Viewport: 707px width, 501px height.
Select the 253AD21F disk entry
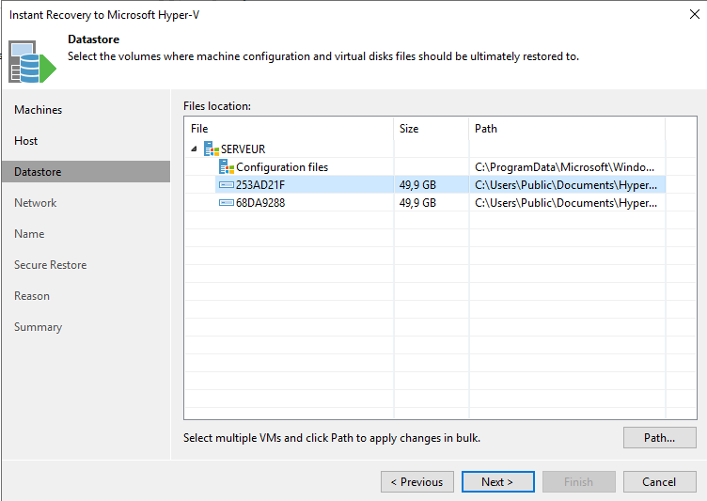[x=260, y=184]
